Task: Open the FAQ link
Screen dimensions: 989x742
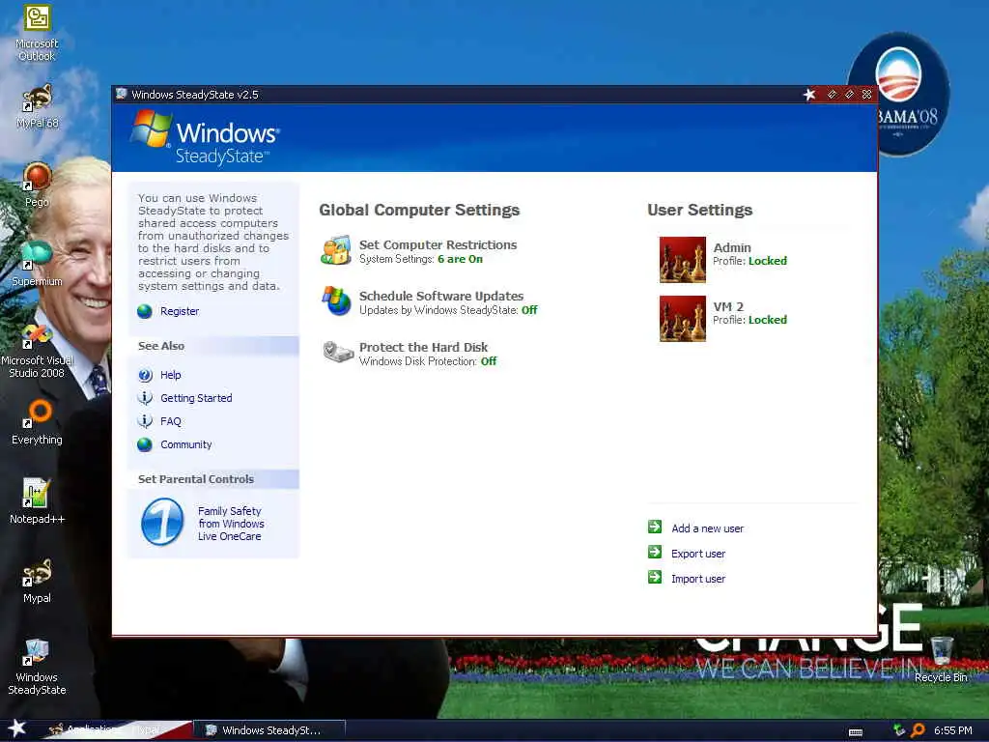Action: [170, 421]
